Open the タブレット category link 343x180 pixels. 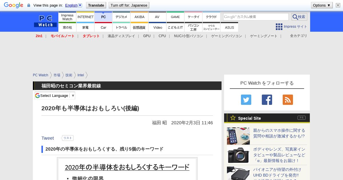click(x=91, y=36)
